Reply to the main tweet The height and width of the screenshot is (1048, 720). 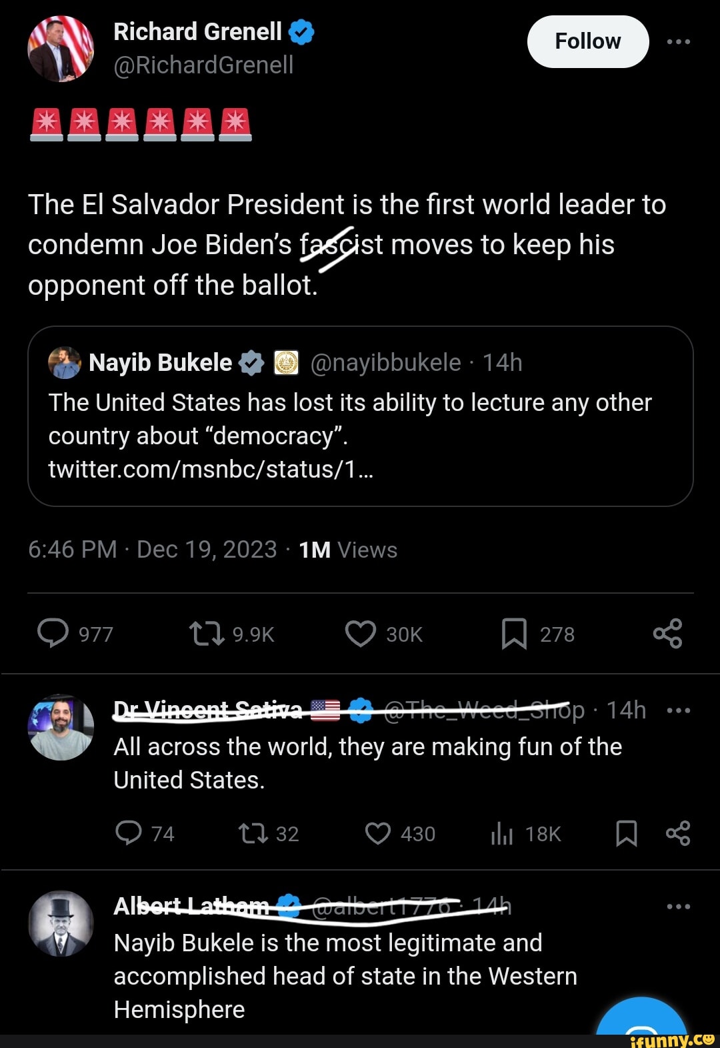coord(53,633)
